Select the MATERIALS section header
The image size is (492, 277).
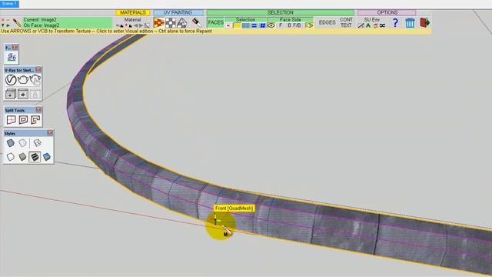(x=133, y=12)
